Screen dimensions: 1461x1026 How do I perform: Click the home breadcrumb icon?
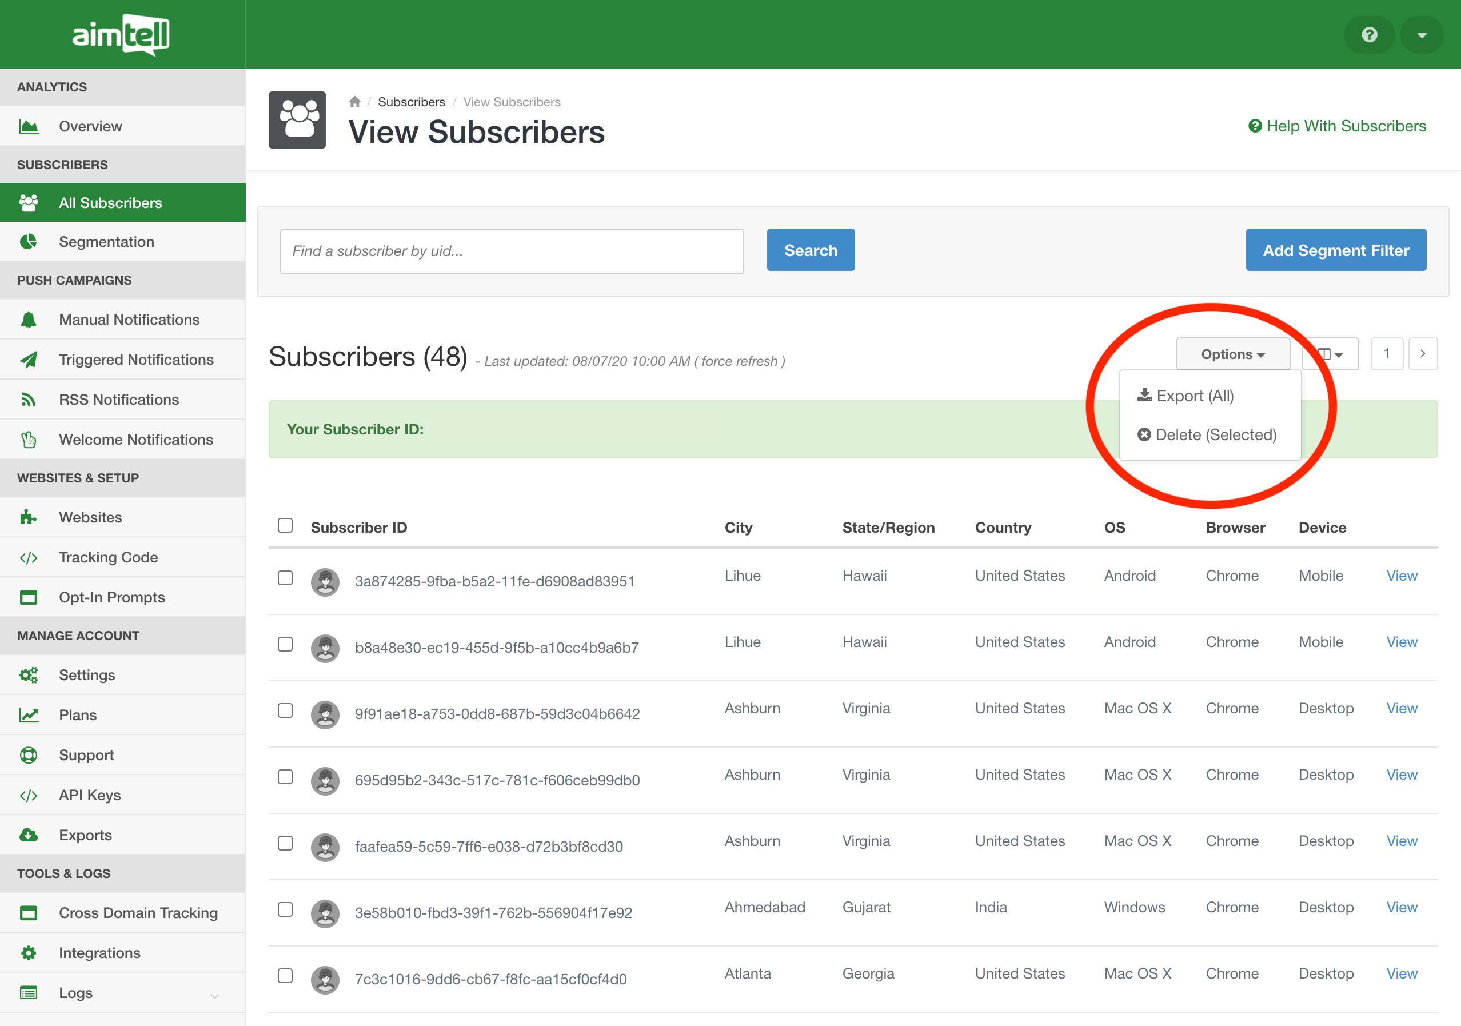pyautogui.click(x=355, y=102)
